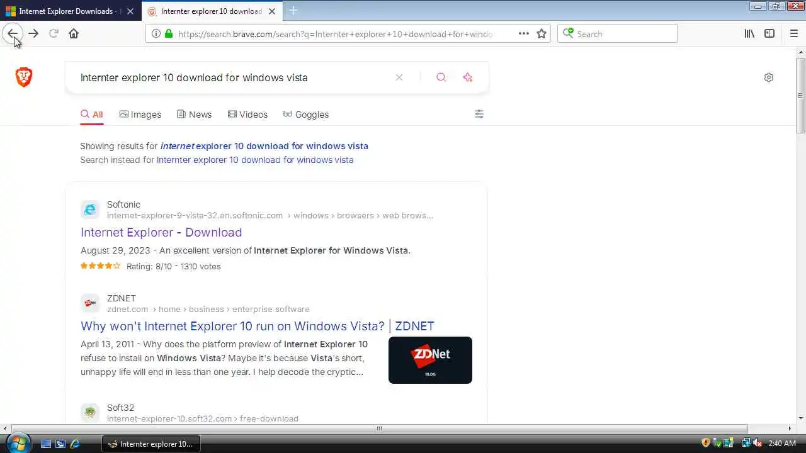Focus the browser Search box
Image resolution: width=806 pixels, height=453 pixels.
617,34
